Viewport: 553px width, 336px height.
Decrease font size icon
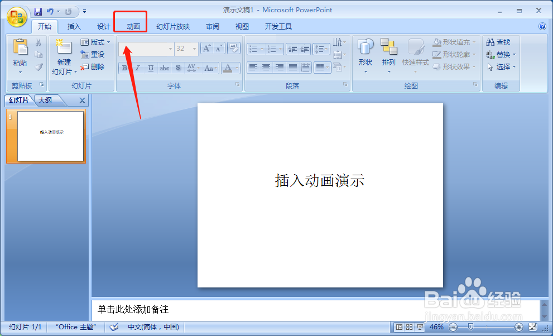point(219,49)
